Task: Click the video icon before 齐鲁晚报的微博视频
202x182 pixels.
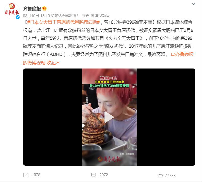Action: click(x=173, y=54)
